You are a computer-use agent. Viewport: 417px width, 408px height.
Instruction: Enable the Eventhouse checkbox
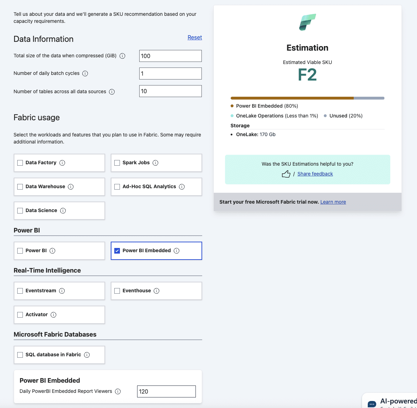[117, 291]
